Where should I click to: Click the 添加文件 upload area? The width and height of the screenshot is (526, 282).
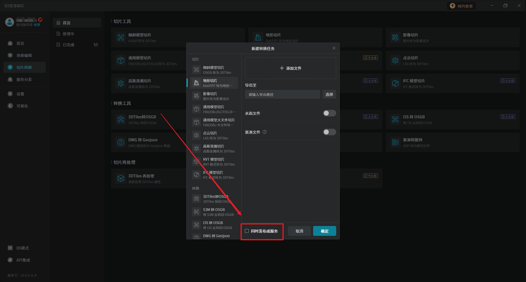[290, 68]
